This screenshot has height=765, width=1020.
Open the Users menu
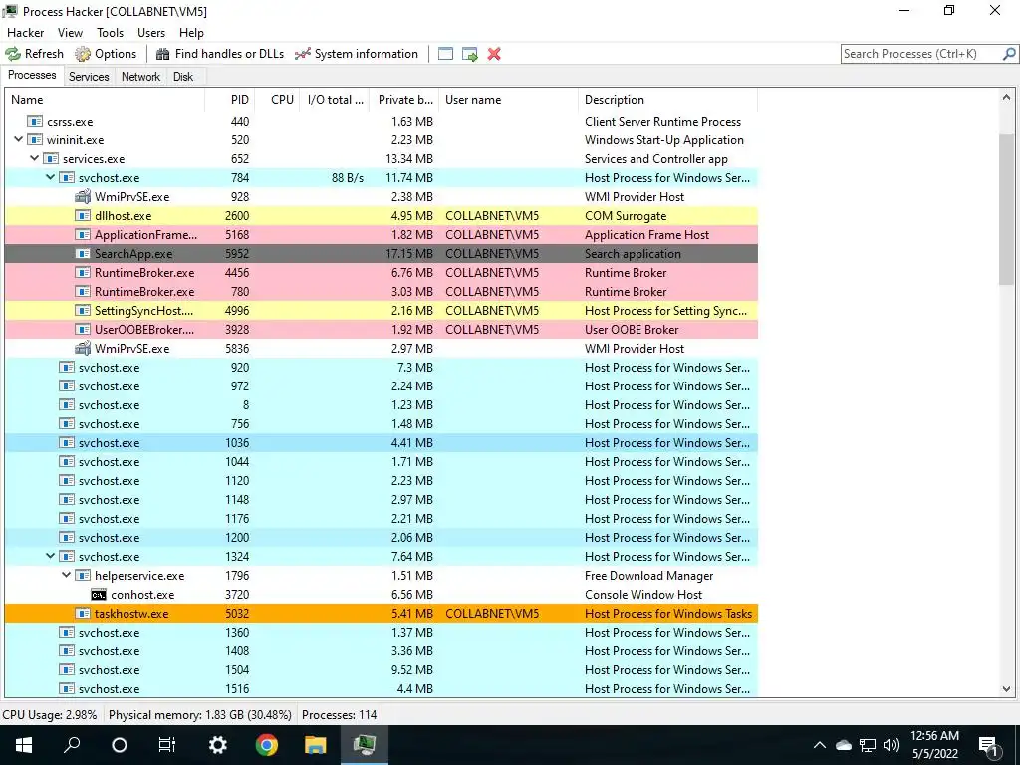[x=151, y=33]
